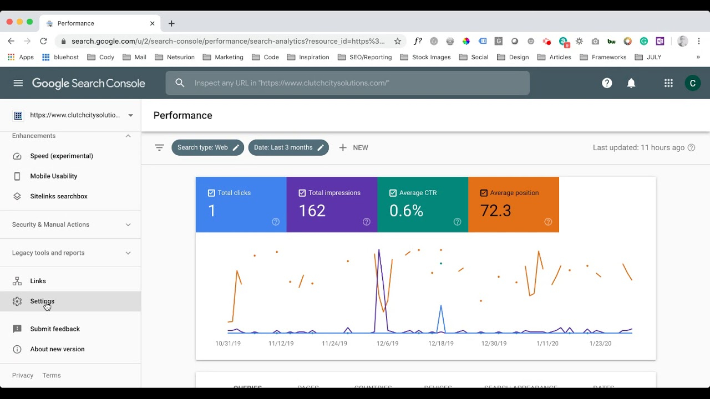Uncheck the Total clicks checkbox

click(211, 193)
